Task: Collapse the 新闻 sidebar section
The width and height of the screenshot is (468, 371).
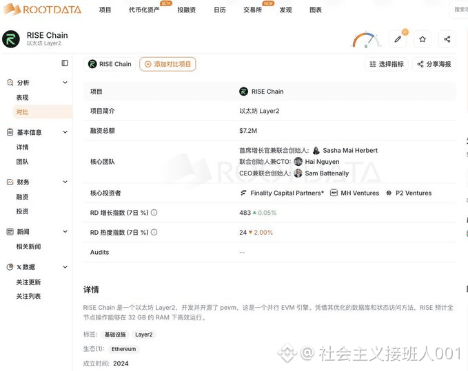Action: pyautogui.click(x=65, y=231)
